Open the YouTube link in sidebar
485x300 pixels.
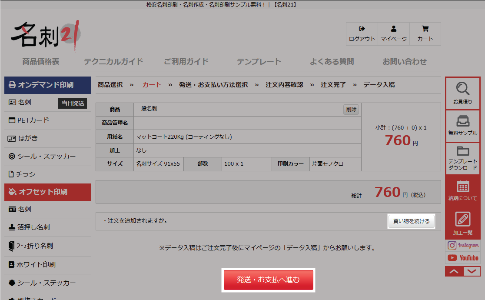(x=463, y=258)
